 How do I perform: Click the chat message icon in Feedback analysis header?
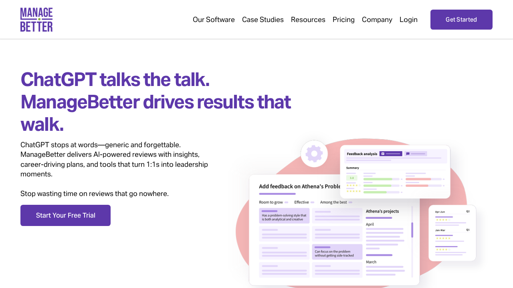pyautogui.click(x=408, y=154)
